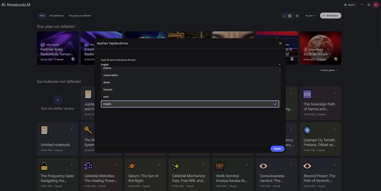The height and width of the screenshot is (191, 381).
Task: Click the music notes icon on Celestial Melodies
Action: tap(88, 166)
